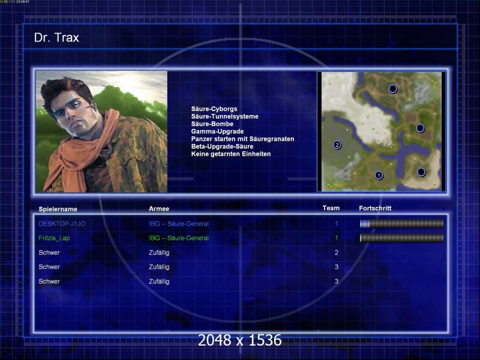Click the Beta-Upgrade-Säure feature line
Viewport: 480px width, 360px height.
[x=222, y=146]
